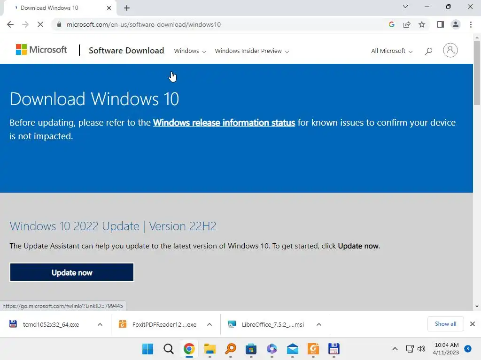Stop loading the page
The width and height of the screenshot is (481, 360).
40,24
